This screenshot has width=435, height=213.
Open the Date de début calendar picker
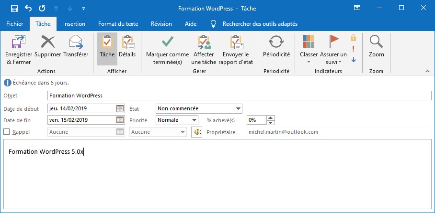coord(120,109)
